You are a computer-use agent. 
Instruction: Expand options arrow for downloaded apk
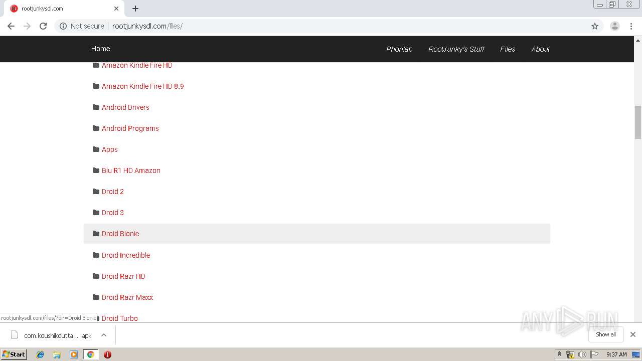pos(104,335)
